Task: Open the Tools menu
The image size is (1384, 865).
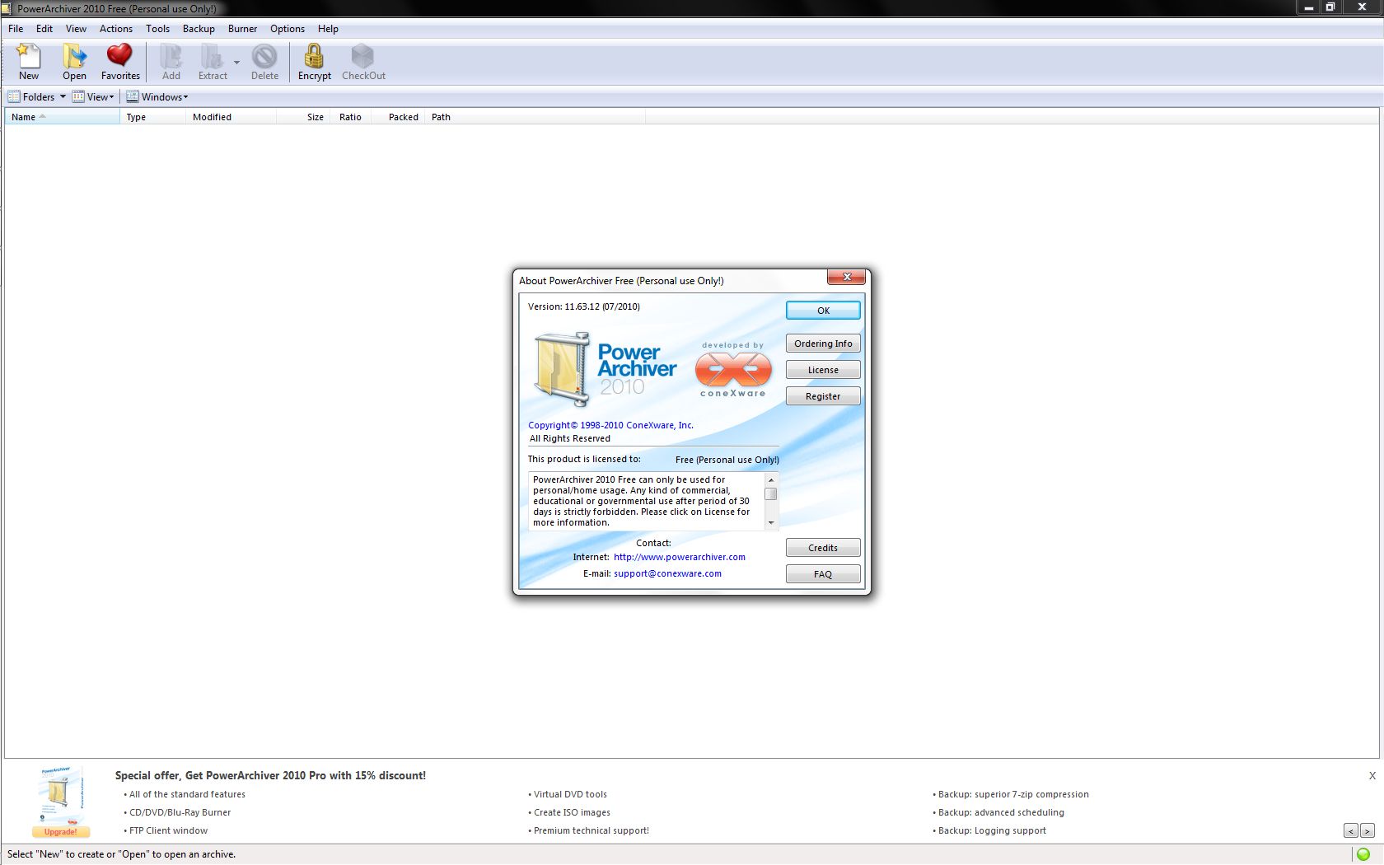Action: click(x=157, y=29)
